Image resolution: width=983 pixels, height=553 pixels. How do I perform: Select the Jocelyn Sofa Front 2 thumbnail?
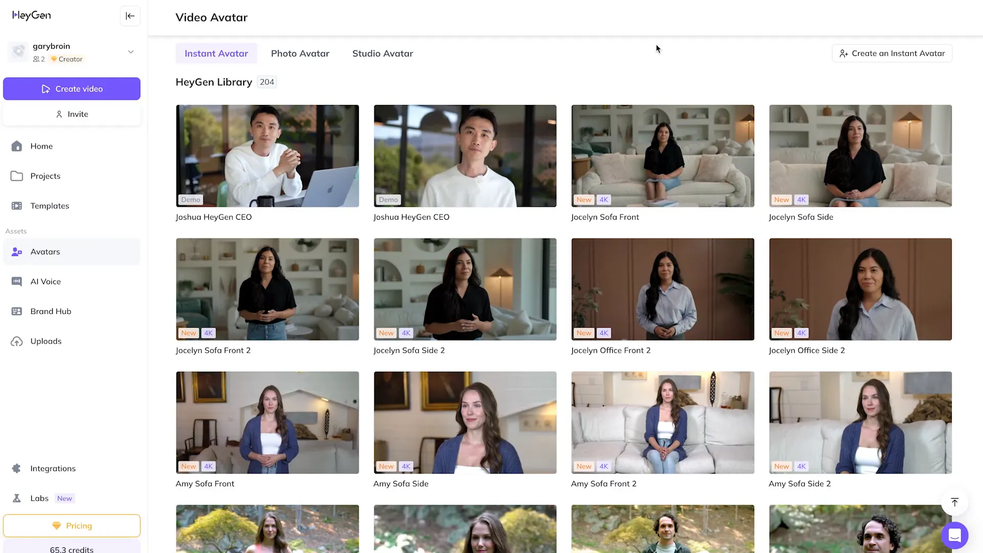pos(267,289)
